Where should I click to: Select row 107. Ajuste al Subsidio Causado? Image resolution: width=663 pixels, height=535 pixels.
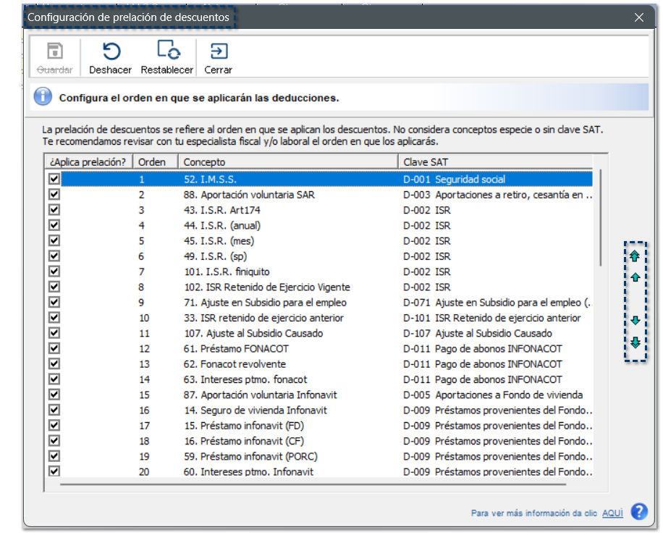point(253,333)
